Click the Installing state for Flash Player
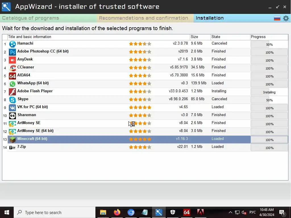The width and height of the screenshot is (291, 218). [x=219, y=91]
